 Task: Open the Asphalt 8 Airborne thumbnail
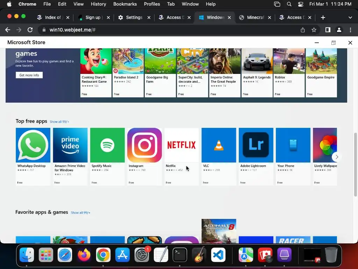(219, 231)
